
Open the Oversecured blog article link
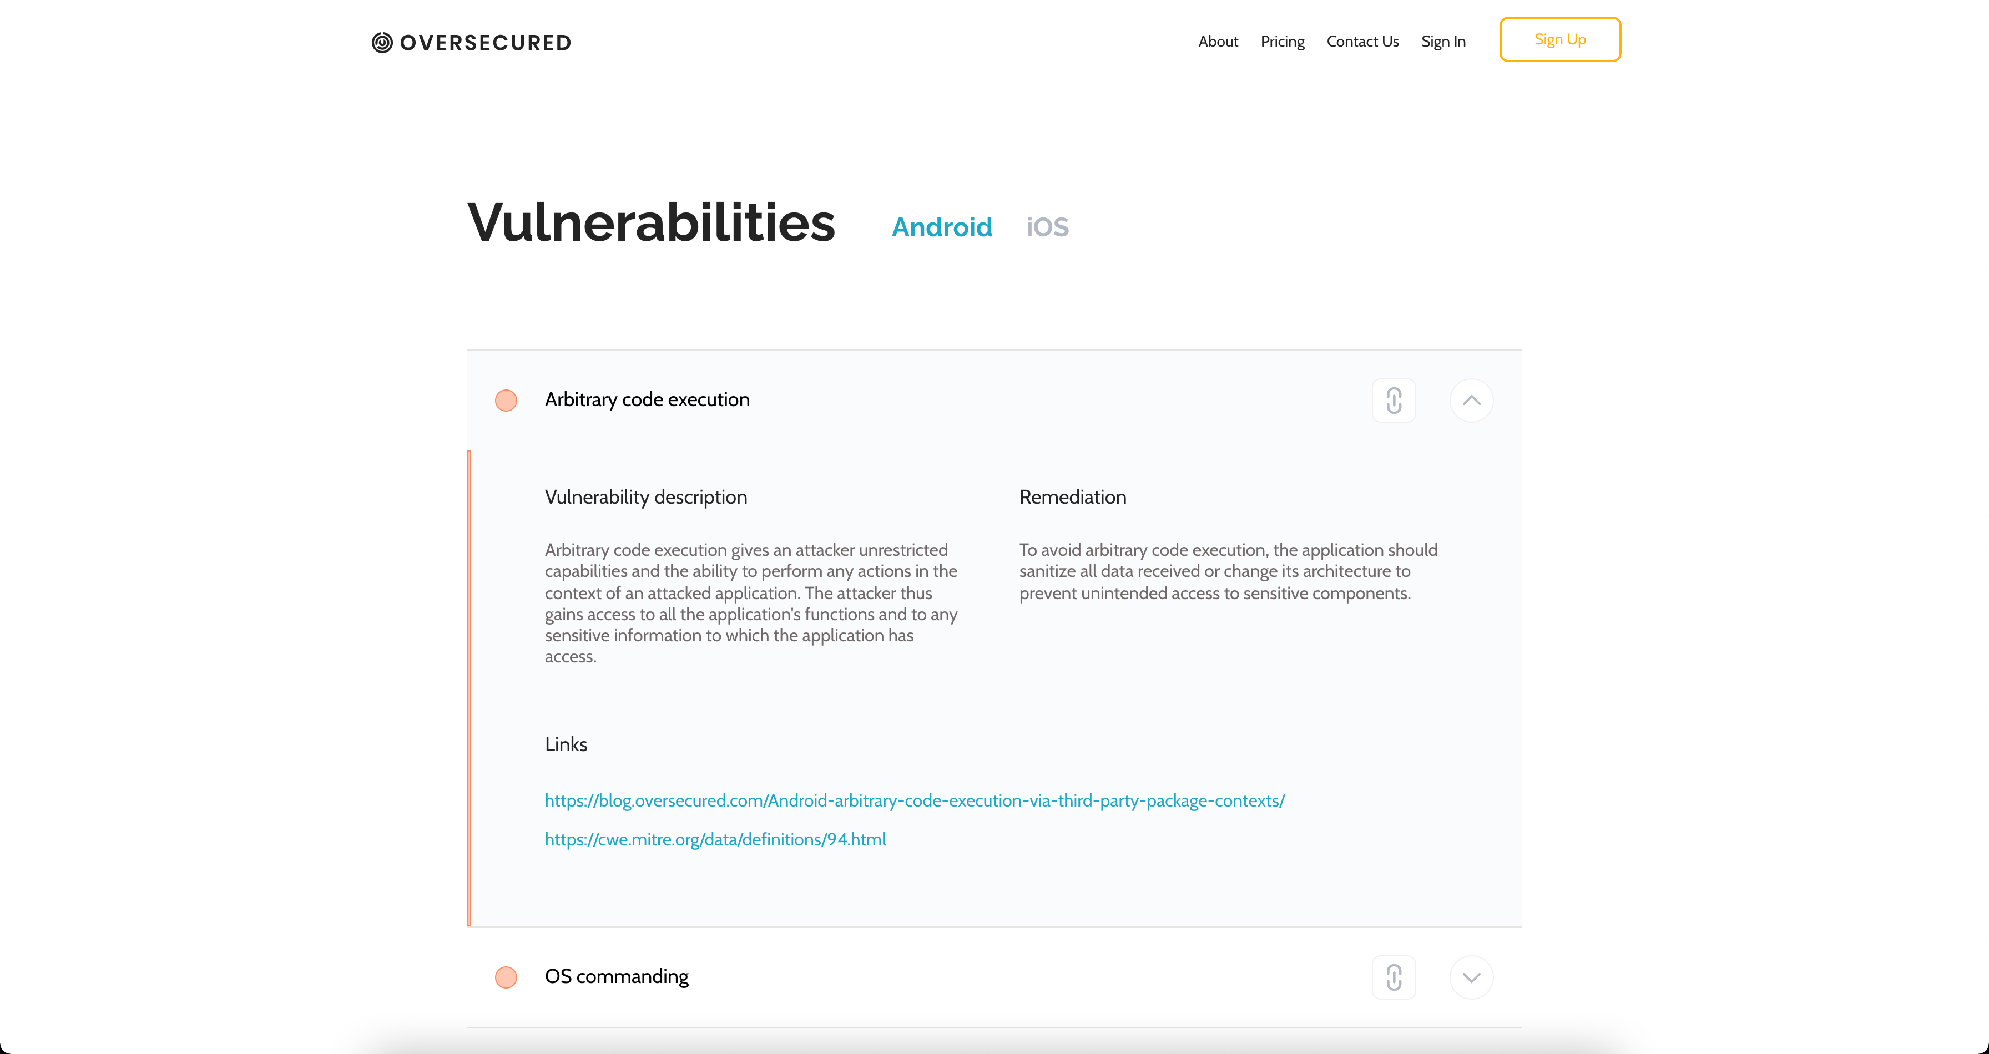[x=914, y=801]
